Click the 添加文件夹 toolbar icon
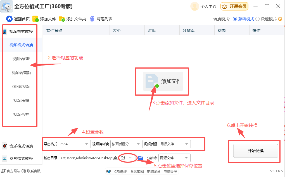This screenshot has width=285, height=177. (x=62, y=19)
